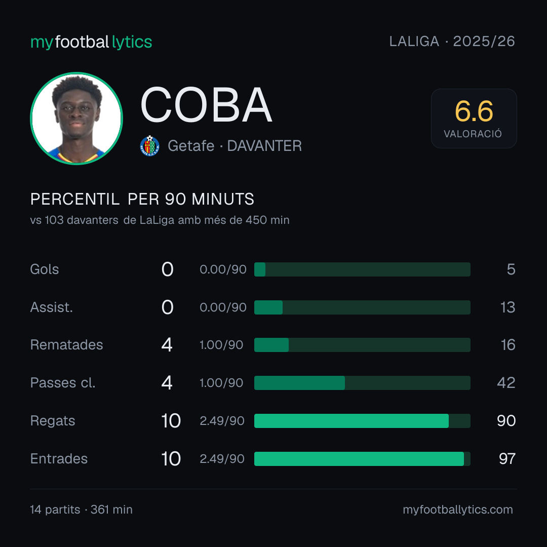Select the 14 partits · 361 min footer
The height and width of the screenshot is (547, 547).
pos(81,510)
